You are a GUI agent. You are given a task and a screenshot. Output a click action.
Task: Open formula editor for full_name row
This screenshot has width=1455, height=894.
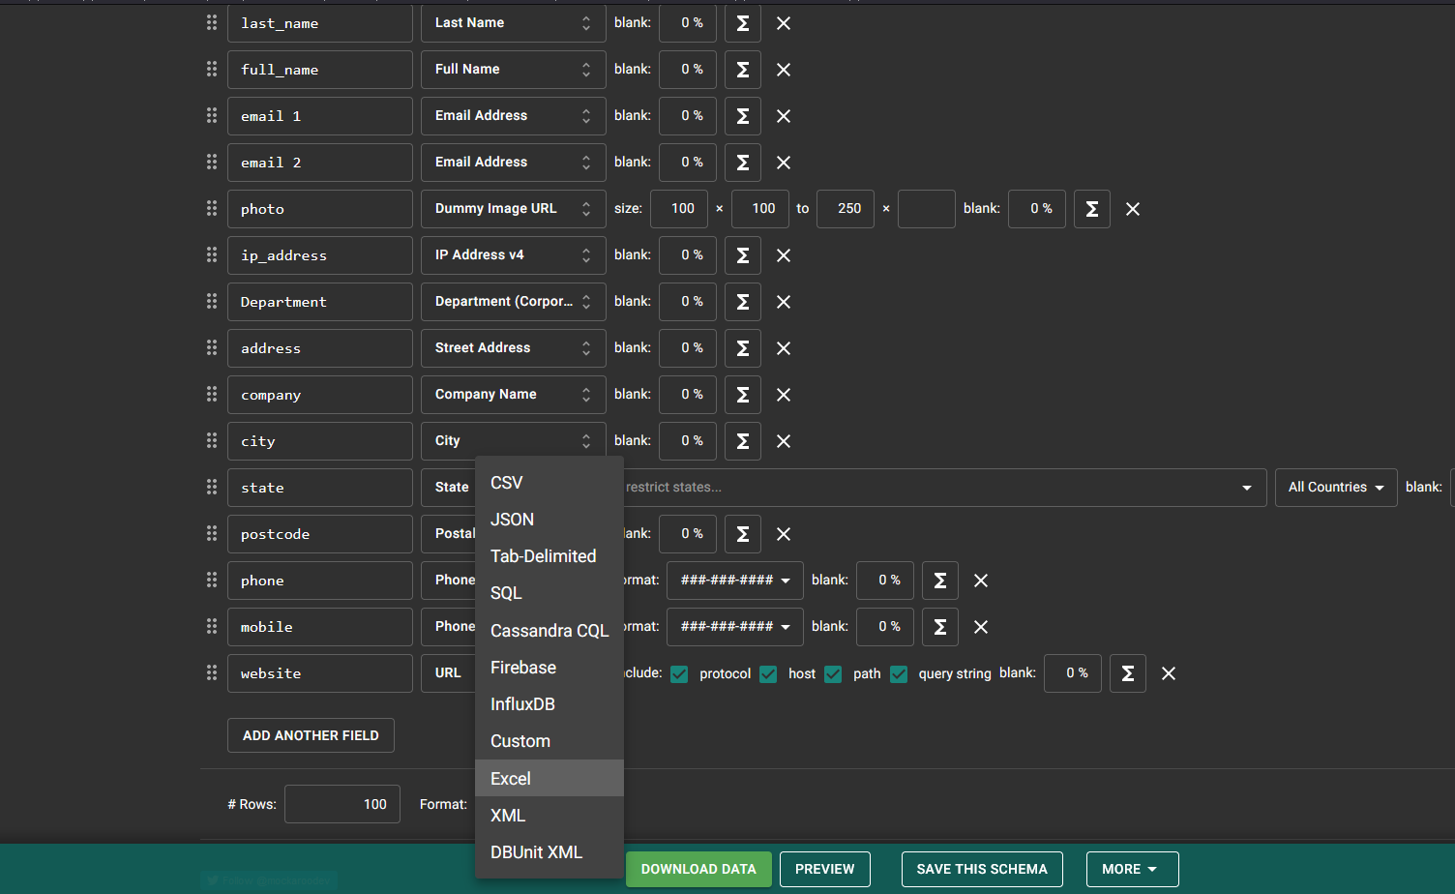[743, 70]
